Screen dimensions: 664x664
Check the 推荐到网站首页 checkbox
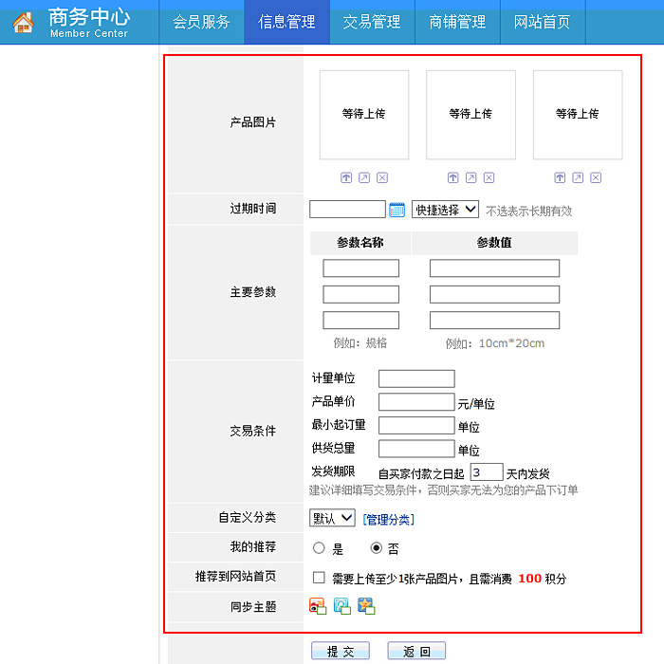click(x=319, y=578)
